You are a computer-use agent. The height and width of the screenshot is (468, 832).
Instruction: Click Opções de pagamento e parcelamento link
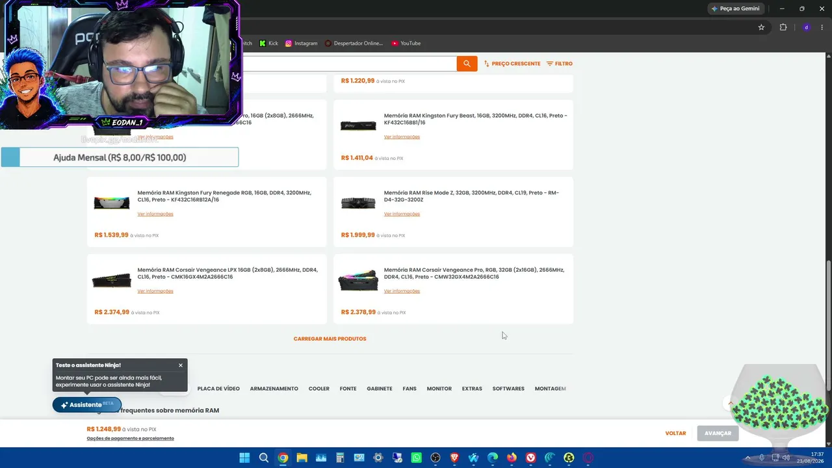[x=131, y=439]
